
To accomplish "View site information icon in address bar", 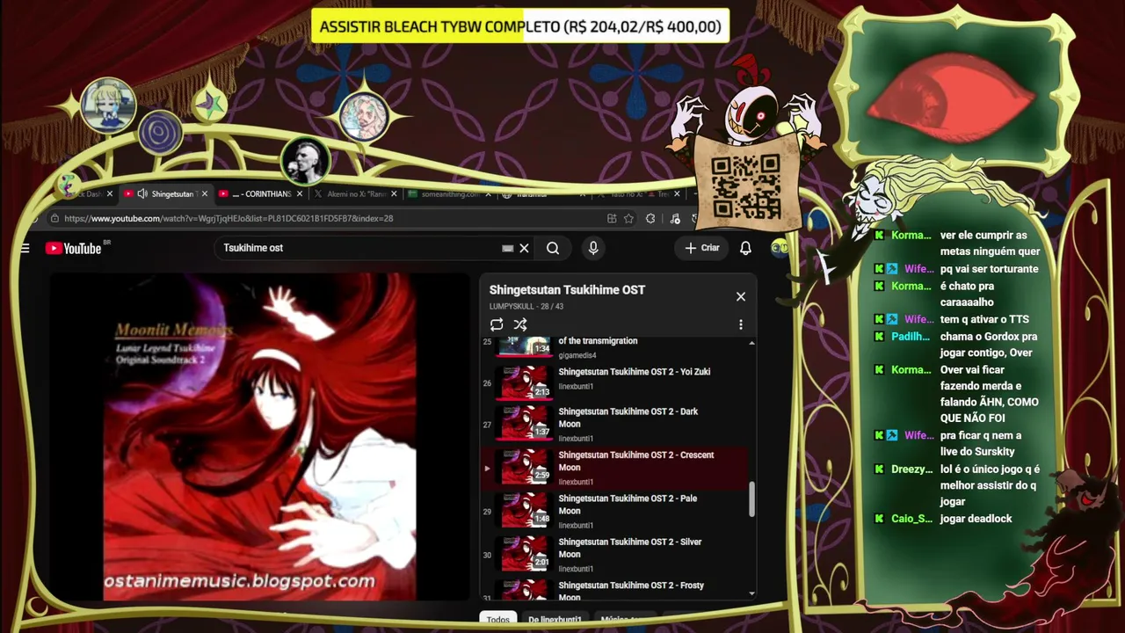I will click(54, 218).
